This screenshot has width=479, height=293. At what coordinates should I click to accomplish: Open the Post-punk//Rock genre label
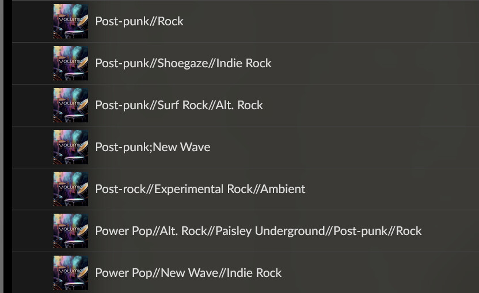coord(139,21)
